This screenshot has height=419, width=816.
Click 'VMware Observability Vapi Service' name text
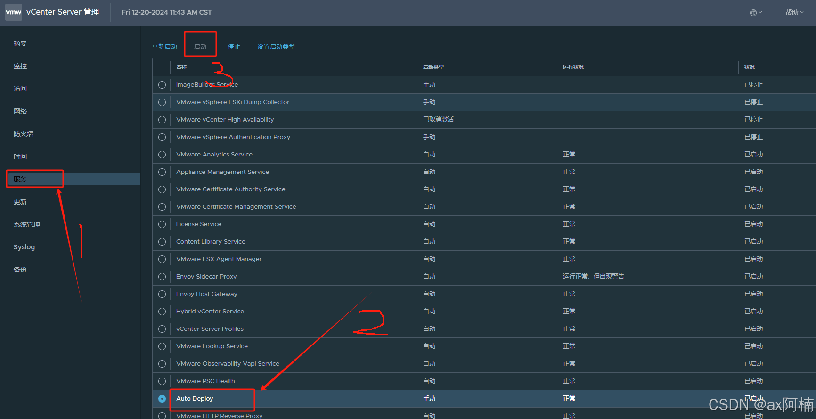228,364
